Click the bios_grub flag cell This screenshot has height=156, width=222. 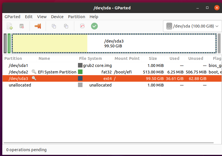click(x=215, y=66)
